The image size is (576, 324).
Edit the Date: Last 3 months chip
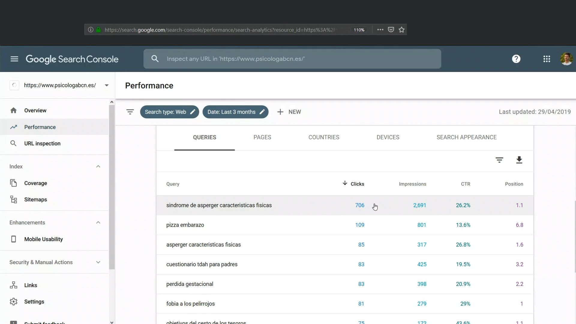point(235,112)
